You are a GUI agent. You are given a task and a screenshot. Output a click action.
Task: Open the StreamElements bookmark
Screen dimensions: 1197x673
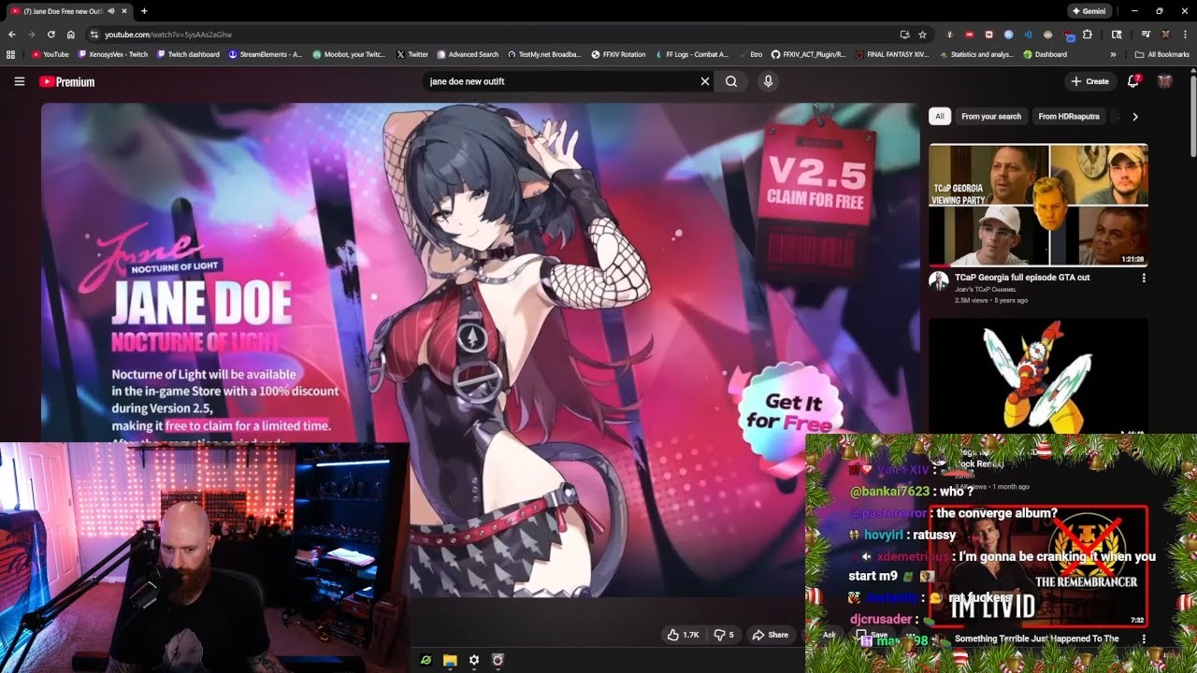coord(265,54)
